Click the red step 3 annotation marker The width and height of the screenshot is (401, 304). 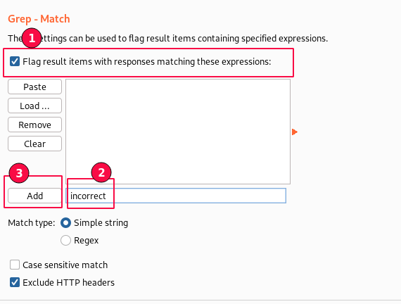point(19,173)
